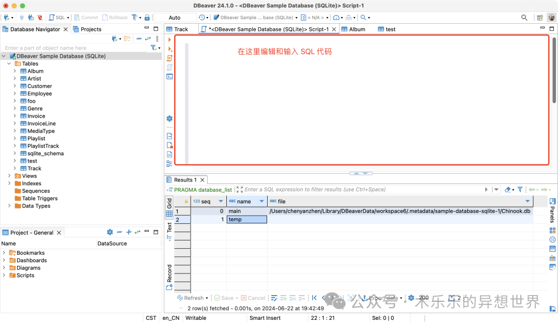Collapse the DBeaver Sample Database (SQLite) node

tap(4, 56)
